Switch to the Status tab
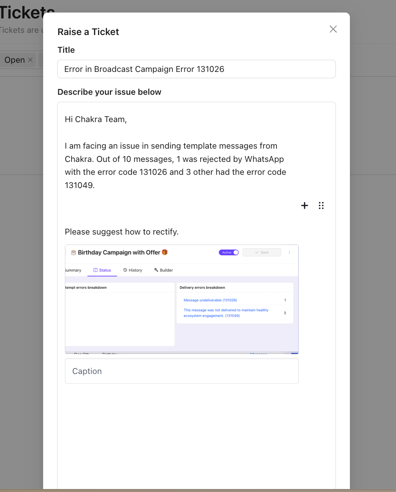 click(x=102, y=270)
